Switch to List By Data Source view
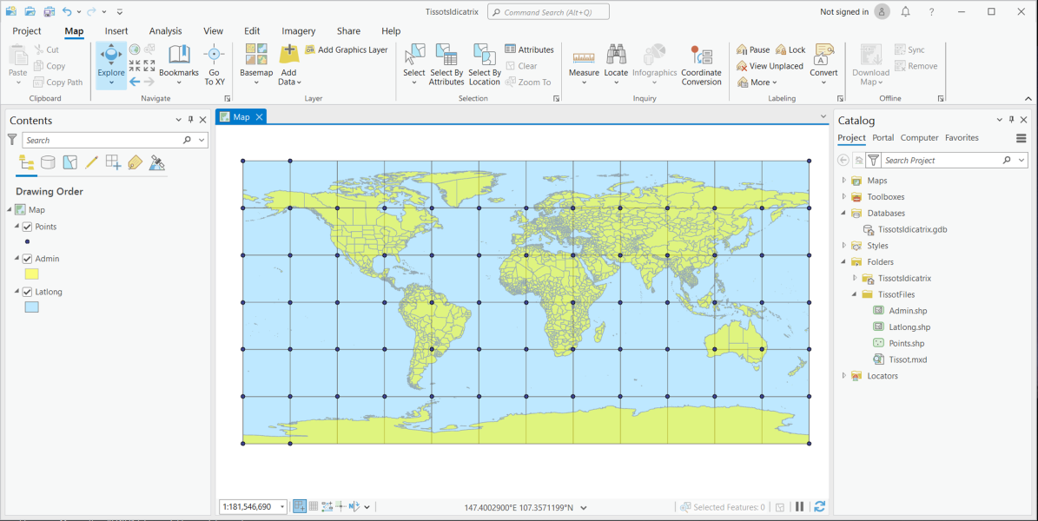Viewport: 1038px width, 521px height. tap(48, 162)
